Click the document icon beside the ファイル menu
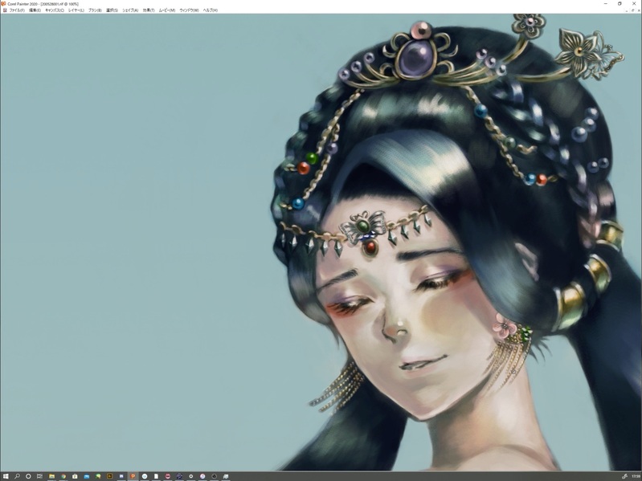The height and width of the screenshot is (481, 642). (x=5, y=10)
